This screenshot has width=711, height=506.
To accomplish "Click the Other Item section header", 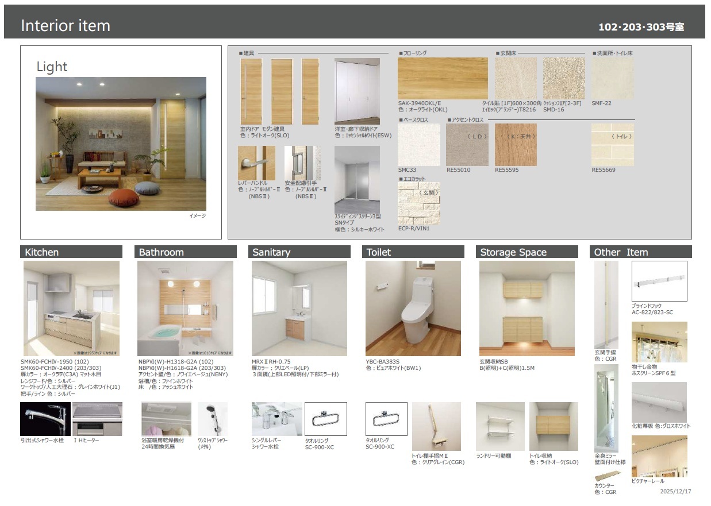I will (x=641, y=252).
